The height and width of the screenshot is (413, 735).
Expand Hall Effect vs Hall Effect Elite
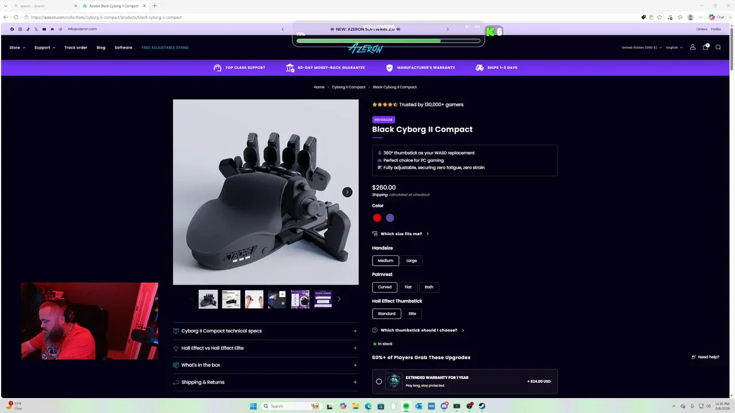click(x=265, y=348)
